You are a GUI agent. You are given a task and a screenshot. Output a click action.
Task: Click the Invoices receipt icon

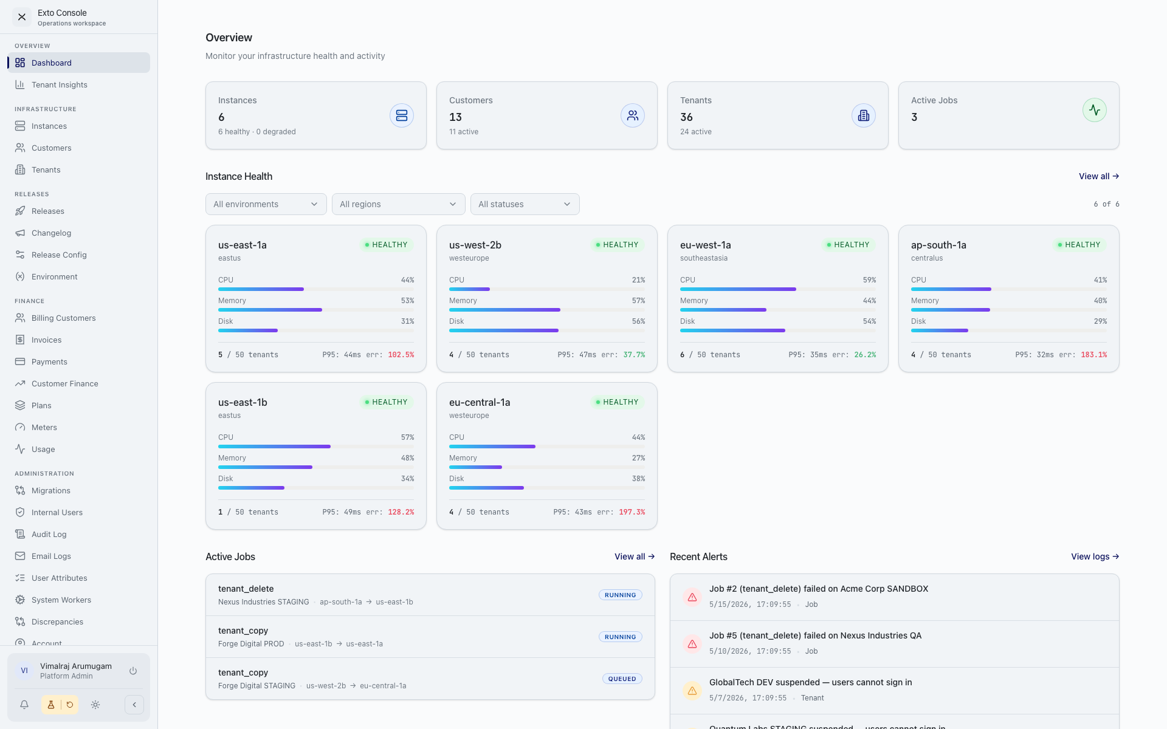pos(20,340)
